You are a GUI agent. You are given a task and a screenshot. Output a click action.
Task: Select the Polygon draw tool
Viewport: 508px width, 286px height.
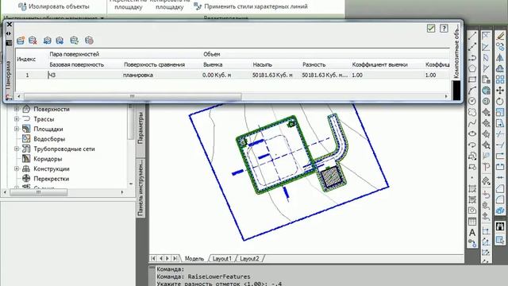click(472, 68)
